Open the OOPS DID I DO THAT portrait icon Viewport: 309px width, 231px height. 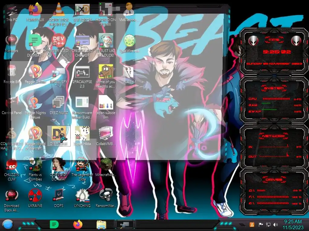(x=59, y=169)
